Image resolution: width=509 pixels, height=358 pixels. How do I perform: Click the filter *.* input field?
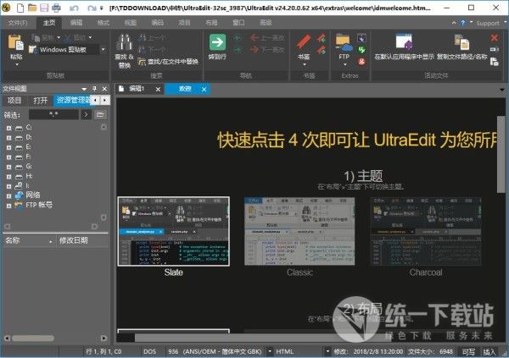coord(53,114)
